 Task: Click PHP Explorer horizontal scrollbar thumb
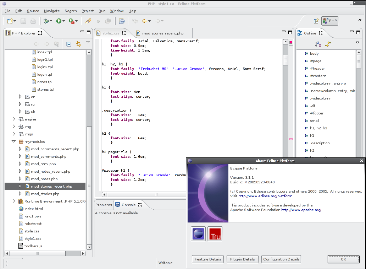click(x=38, y=253)
